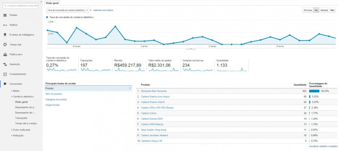This screenshot has width=339, height=151.
Task: Click the magnifier icon in search box
Action: click(5, 6)
